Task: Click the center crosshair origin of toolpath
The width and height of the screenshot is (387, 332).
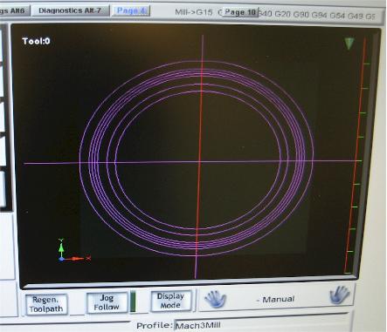Action: pyautogui.click(x=199, y=162)
